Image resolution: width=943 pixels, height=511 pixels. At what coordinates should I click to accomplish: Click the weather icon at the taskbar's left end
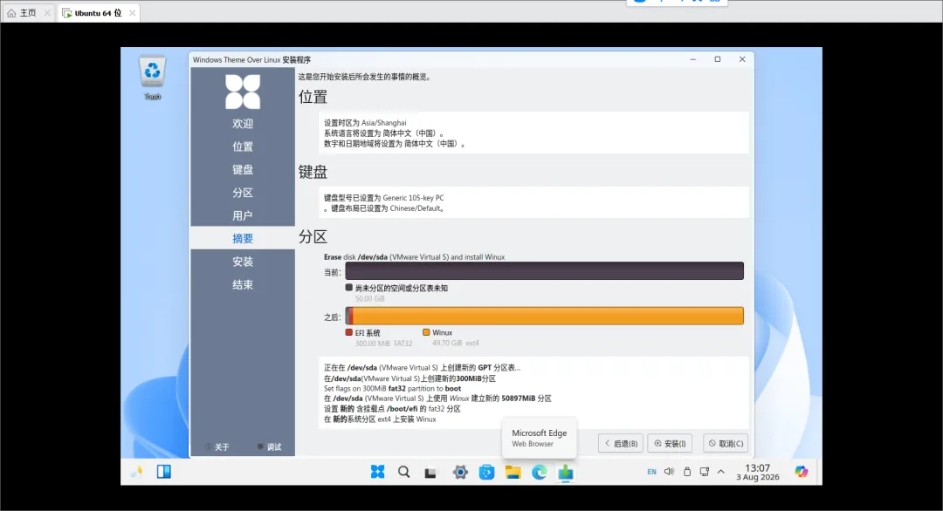point(136,472)
